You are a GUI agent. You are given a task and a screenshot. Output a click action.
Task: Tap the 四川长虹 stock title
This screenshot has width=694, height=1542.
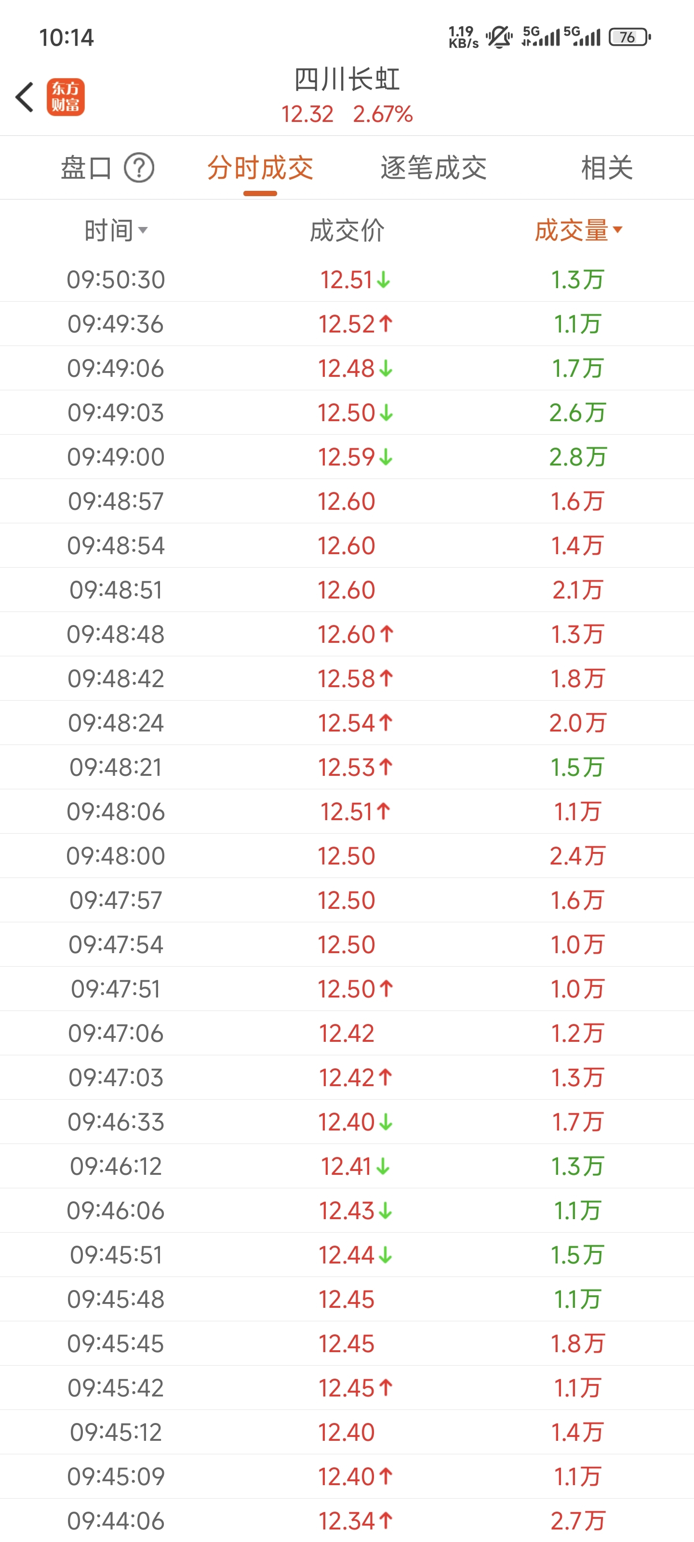tap(347, 80)
